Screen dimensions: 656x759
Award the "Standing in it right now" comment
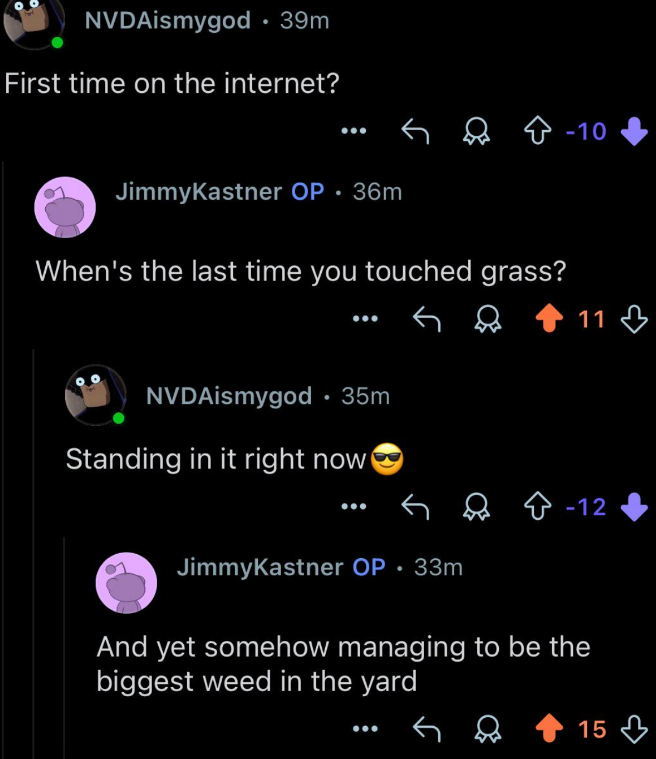pos(476,507)
